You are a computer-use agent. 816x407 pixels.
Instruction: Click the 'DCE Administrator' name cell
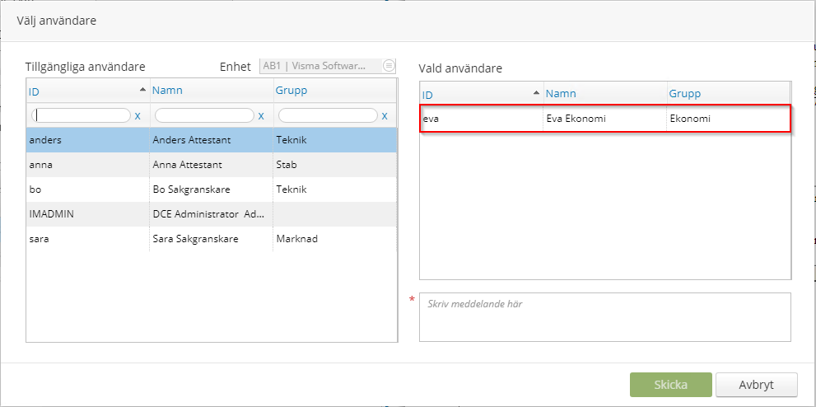212,214
